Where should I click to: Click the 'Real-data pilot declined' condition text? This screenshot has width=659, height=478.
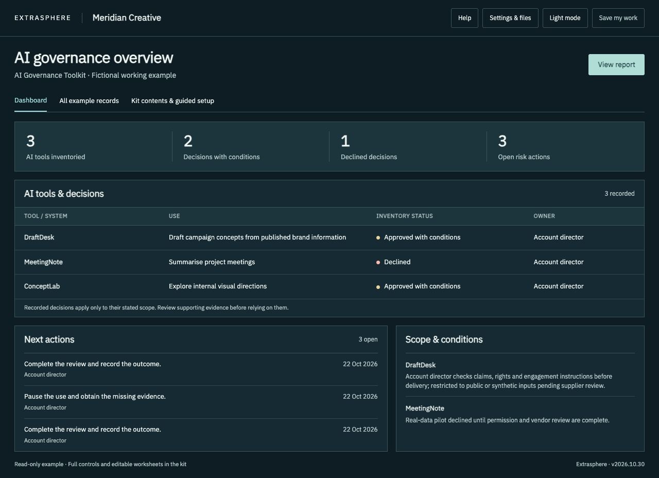coord(508,420)
